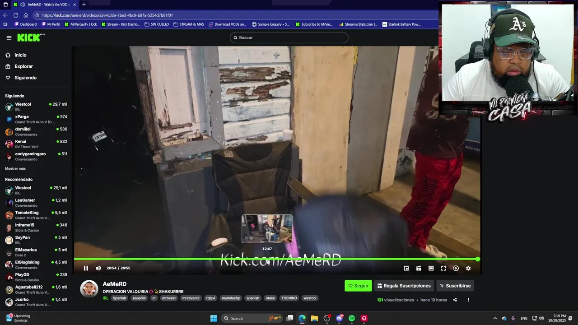Viewport: 578px width, 325px height.
Task: Select the mrstiventc tag
Action: click(191, 298)
